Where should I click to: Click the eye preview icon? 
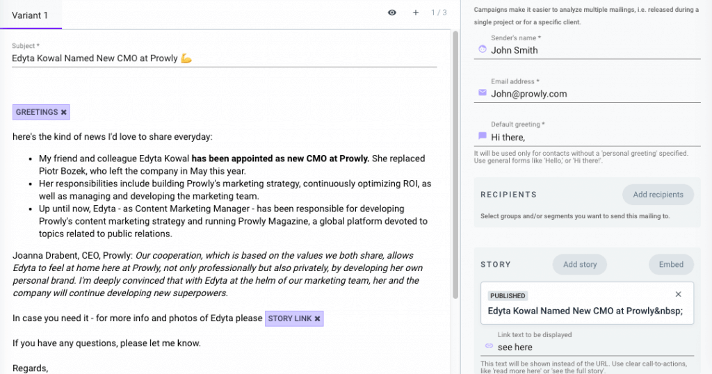click(392, 13)
